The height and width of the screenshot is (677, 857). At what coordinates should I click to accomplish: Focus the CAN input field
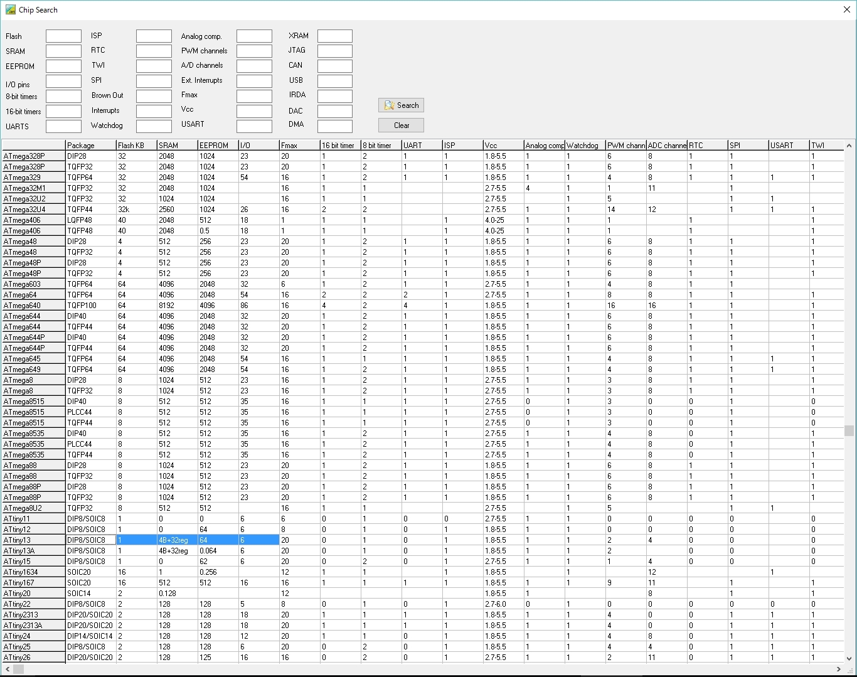click(x=334, y=67)
